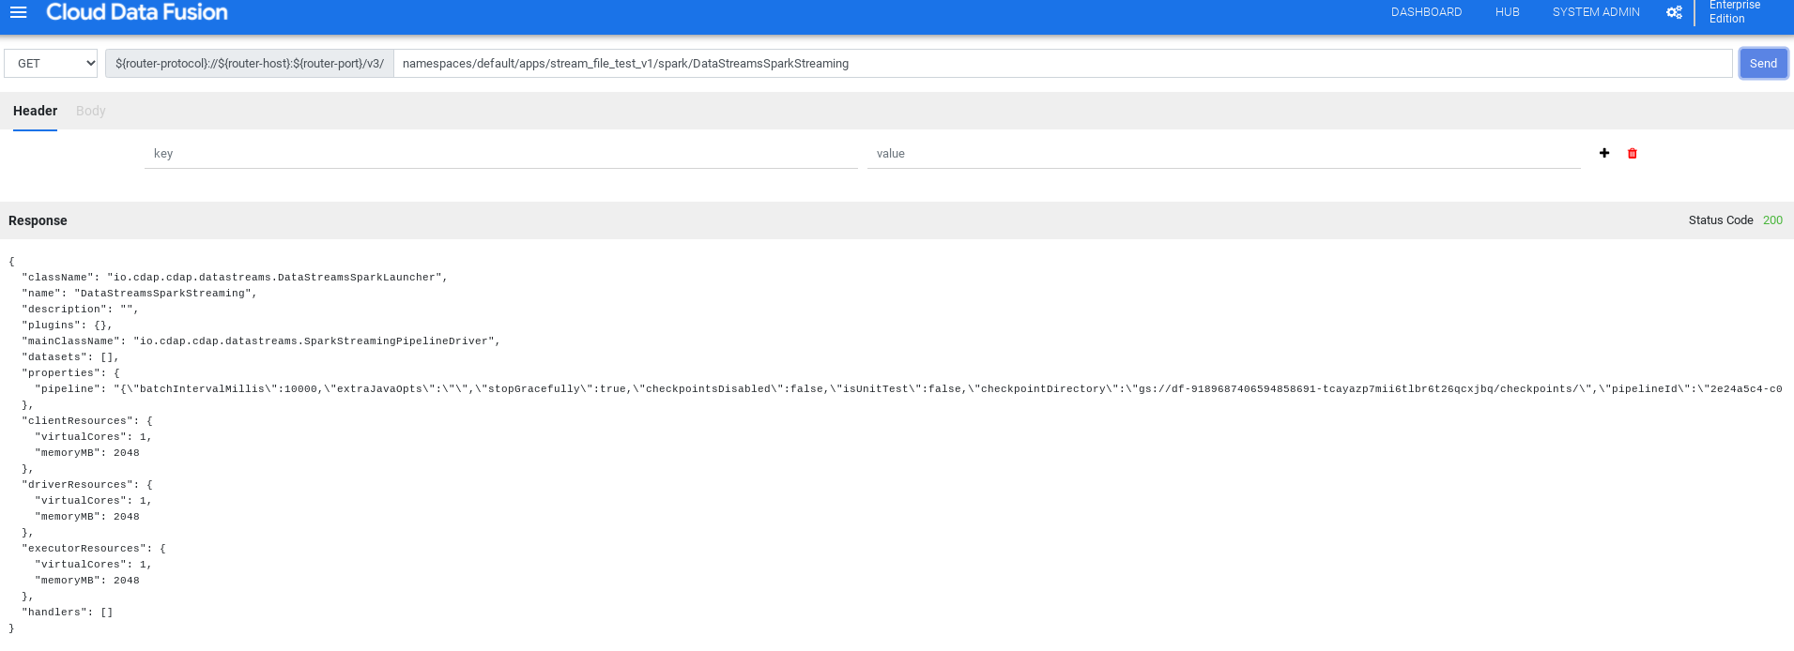Focus the request path URL field
The height and width of the screenshot is (651, 1794).
coord(1063,64)
